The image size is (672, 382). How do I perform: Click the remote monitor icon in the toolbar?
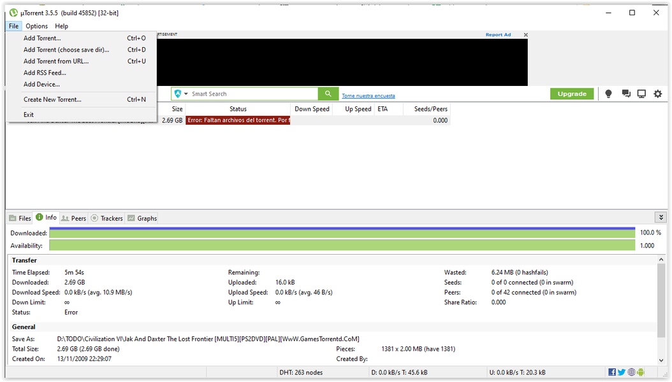pyautogui.click(x=641, y=94)
